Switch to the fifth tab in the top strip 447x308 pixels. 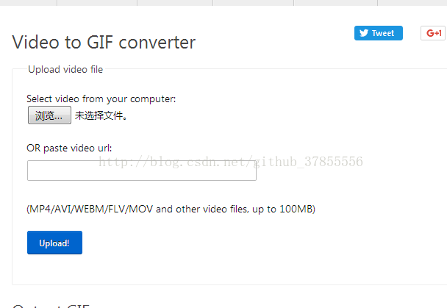[336, 3]
